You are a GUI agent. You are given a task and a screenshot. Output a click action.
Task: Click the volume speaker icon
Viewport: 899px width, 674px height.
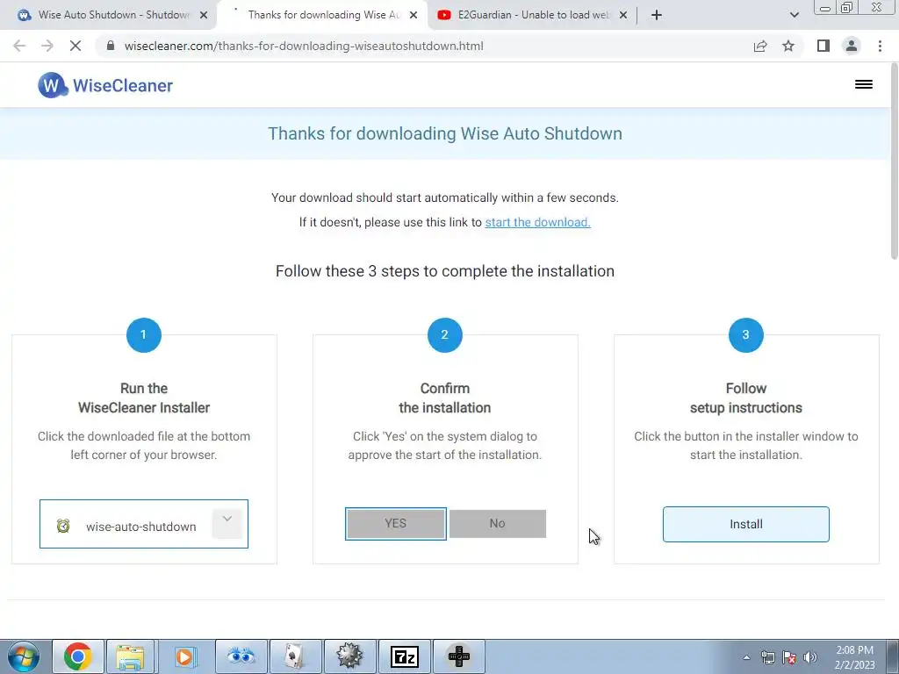[810, 657]
